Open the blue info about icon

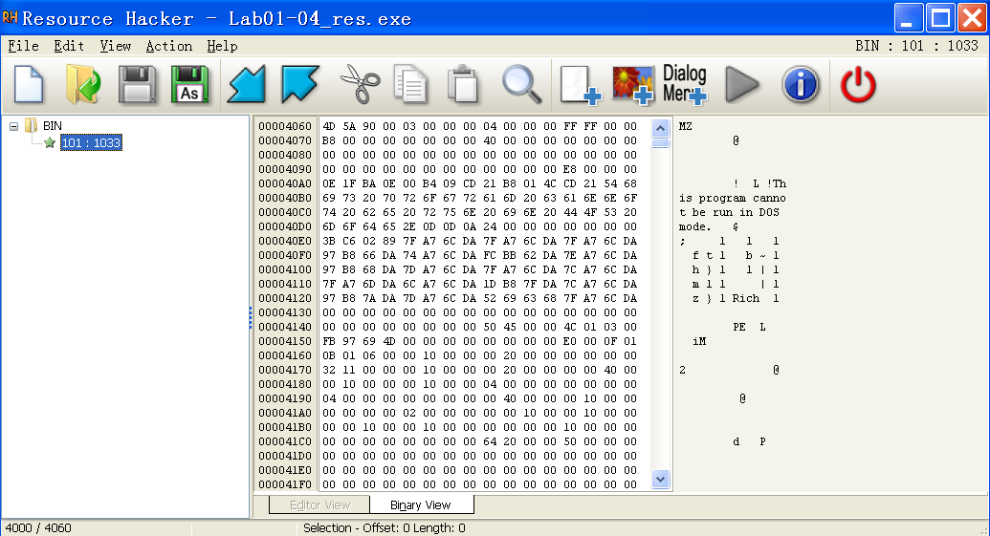pyautogui.click(x=801, y=84)
